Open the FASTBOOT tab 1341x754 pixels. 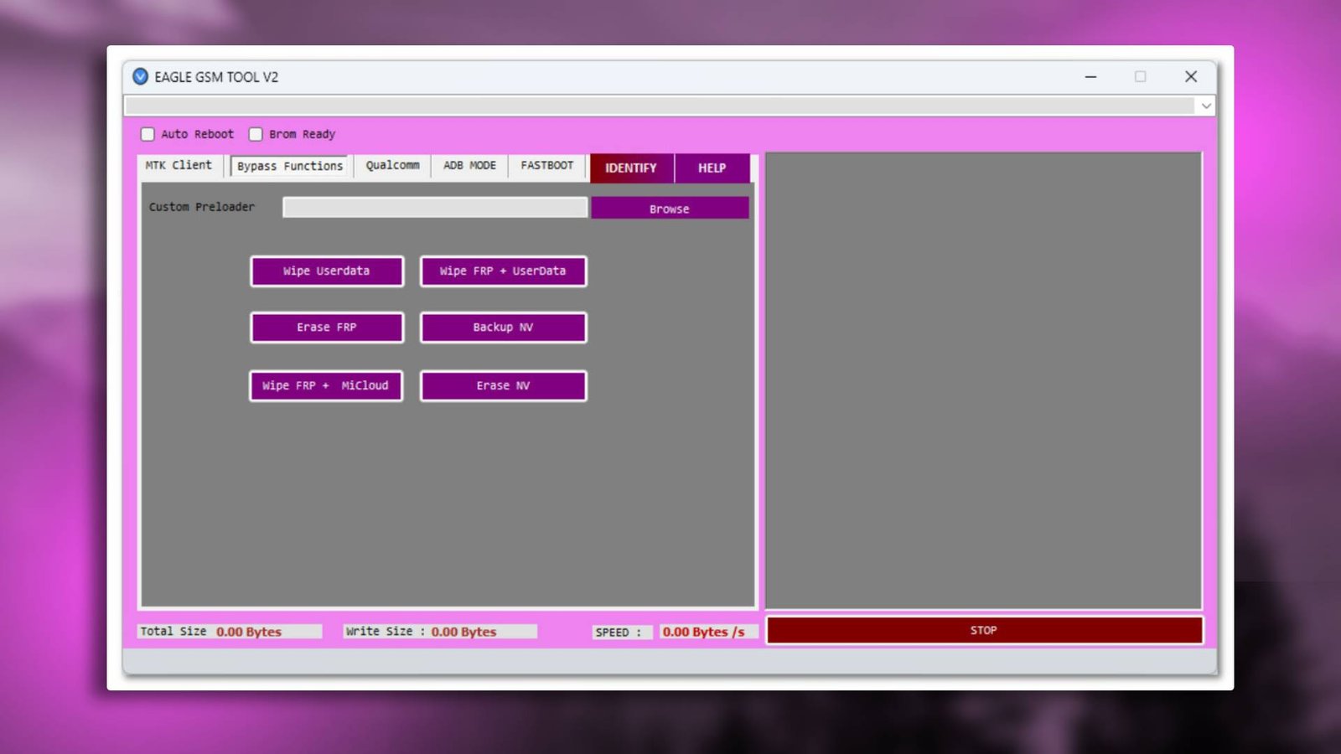pos(546,165)
